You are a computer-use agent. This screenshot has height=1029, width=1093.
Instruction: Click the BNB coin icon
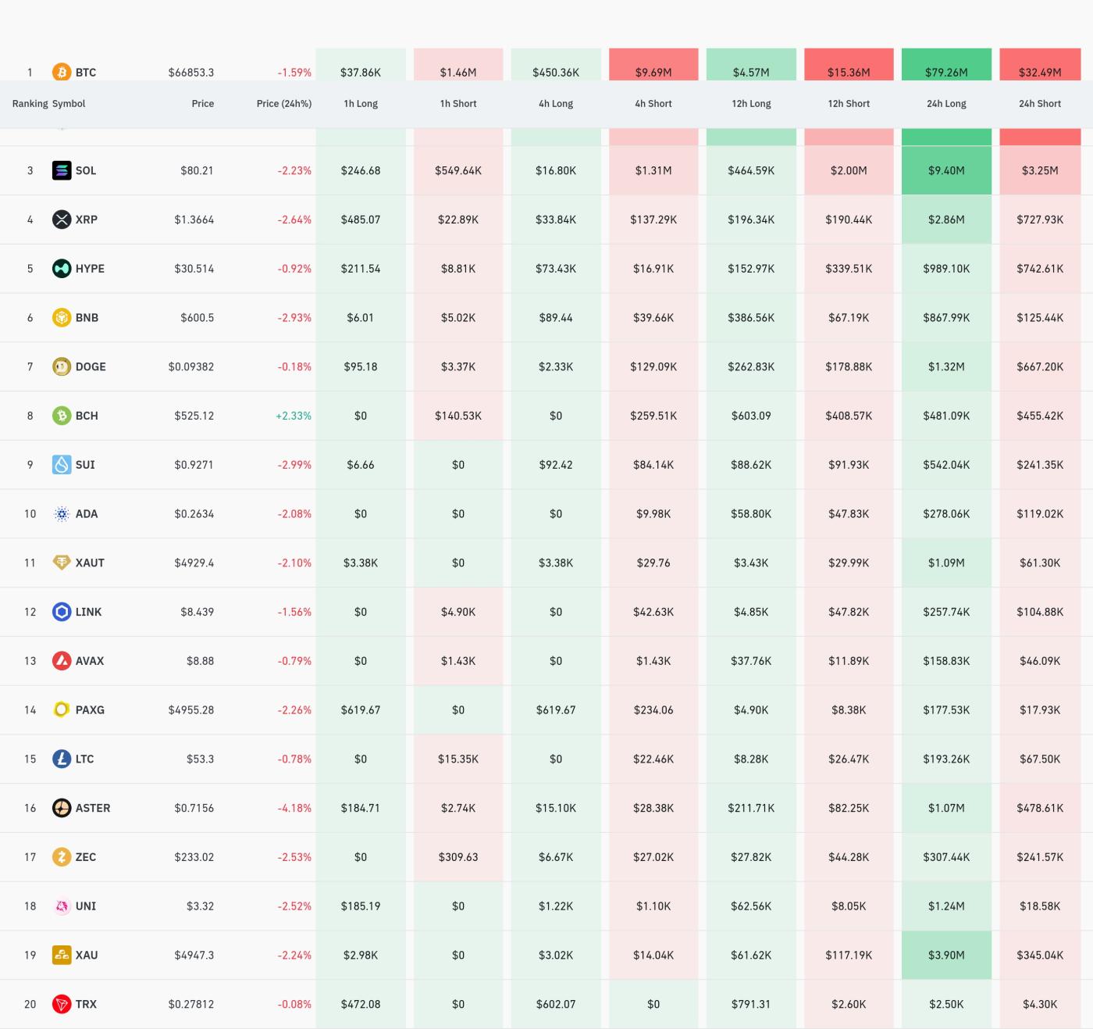[61, 318]
